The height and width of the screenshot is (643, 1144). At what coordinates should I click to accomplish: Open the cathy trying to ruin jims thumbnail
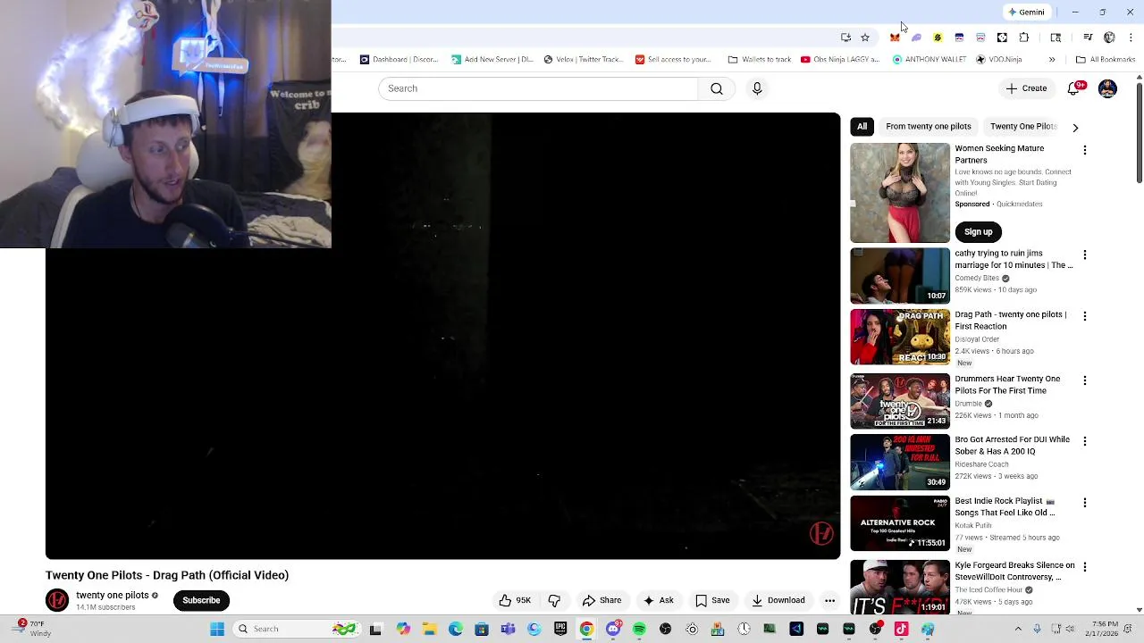[x=900, y=276]
